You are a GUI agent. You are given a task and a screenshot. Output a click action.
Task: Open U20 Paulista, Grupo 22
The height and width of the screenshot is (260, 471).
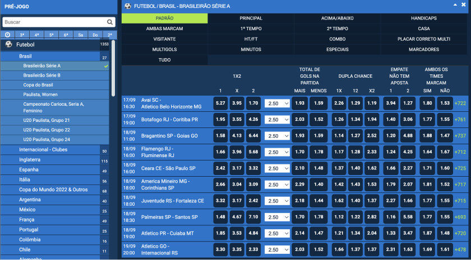(x=55, y=130)
